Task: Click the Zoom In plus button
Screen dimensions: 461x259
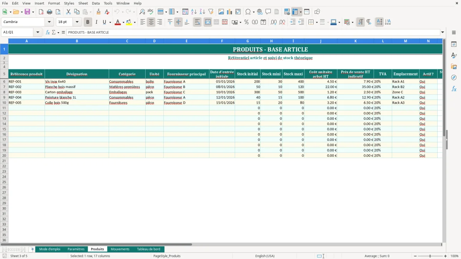Action: [x=446, y=256]
